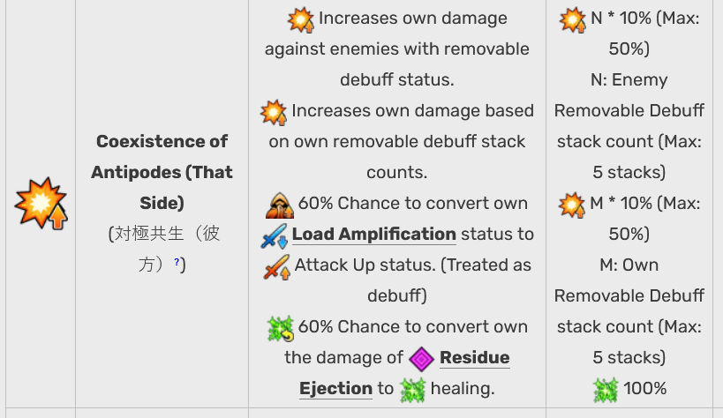Click the "Coexistence of Antipodes (That Side)" skill name
The image size is (723, 418).
point(162,172)
